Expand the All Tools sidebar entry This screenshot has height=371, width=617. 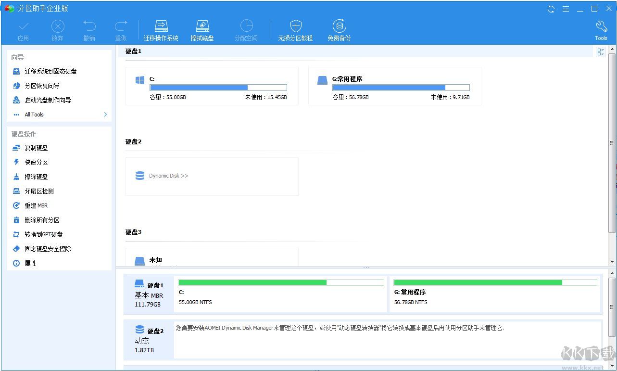[x=34, y=115]
